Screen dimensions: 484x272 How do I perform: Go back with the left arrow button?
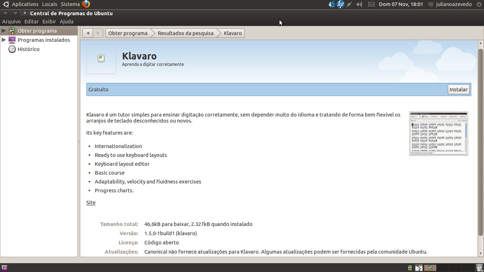88,33
